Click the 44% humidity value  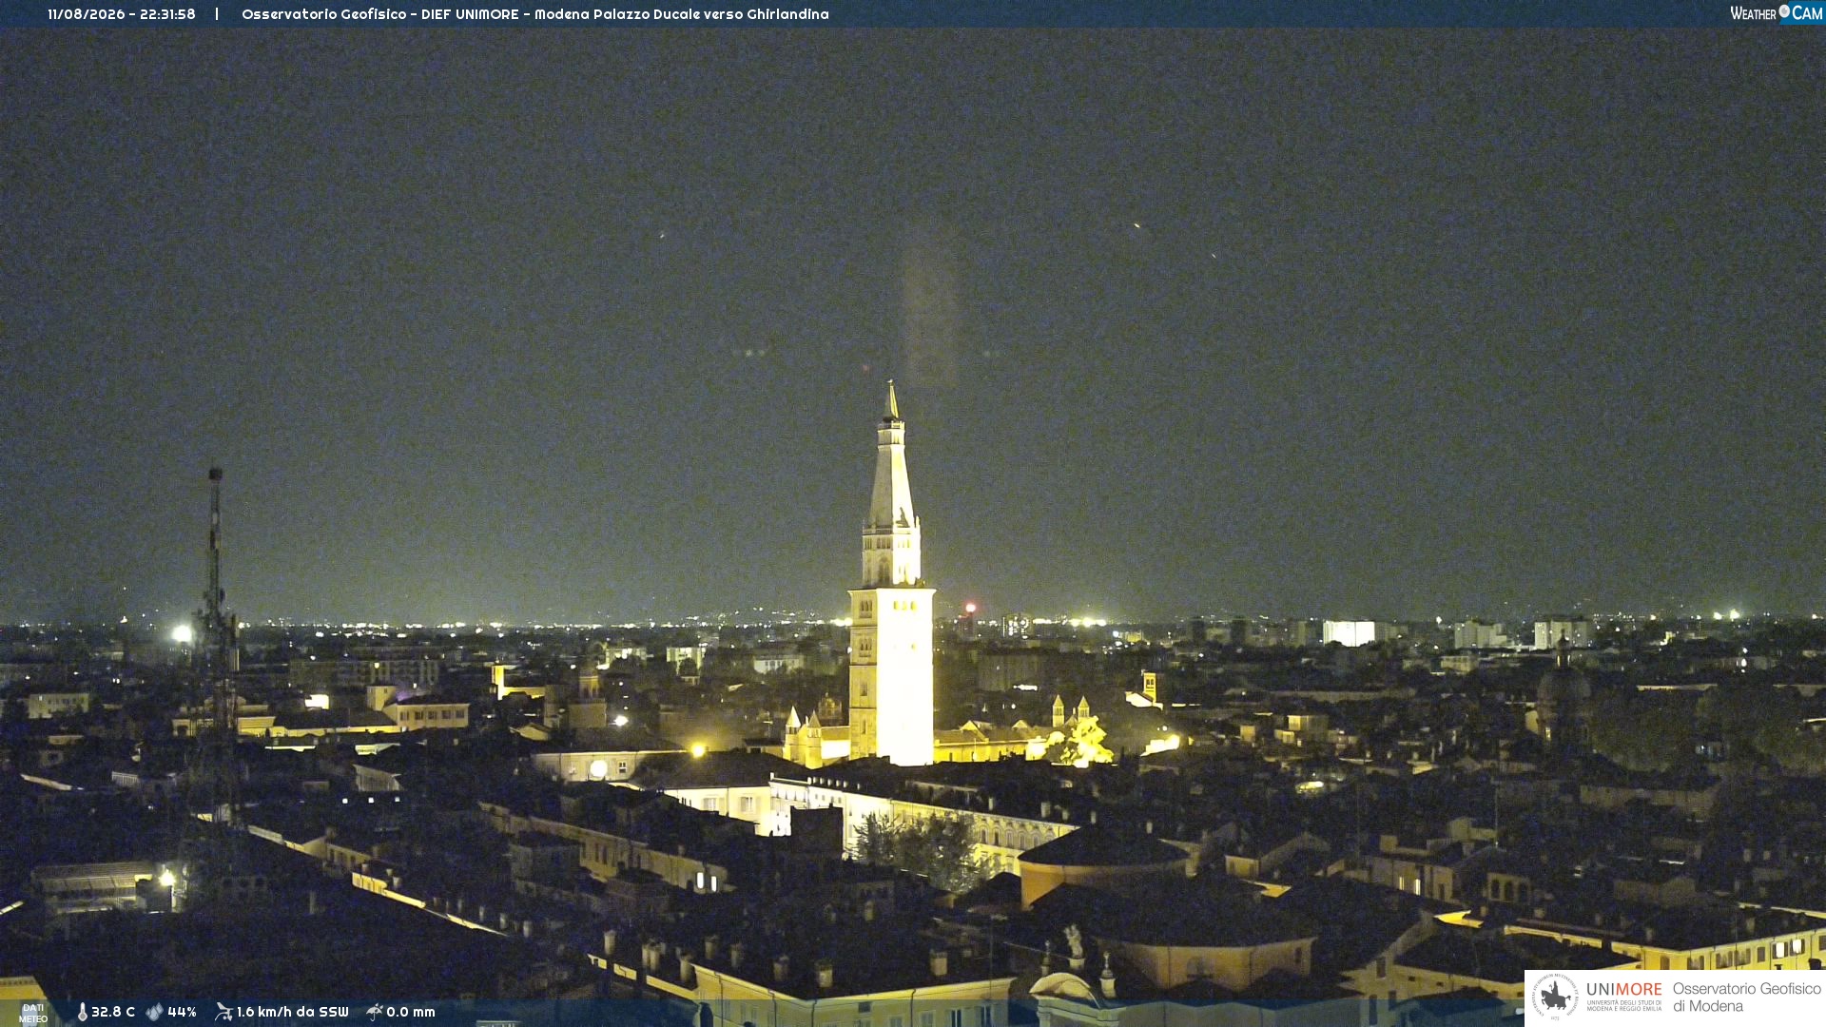182,1012
